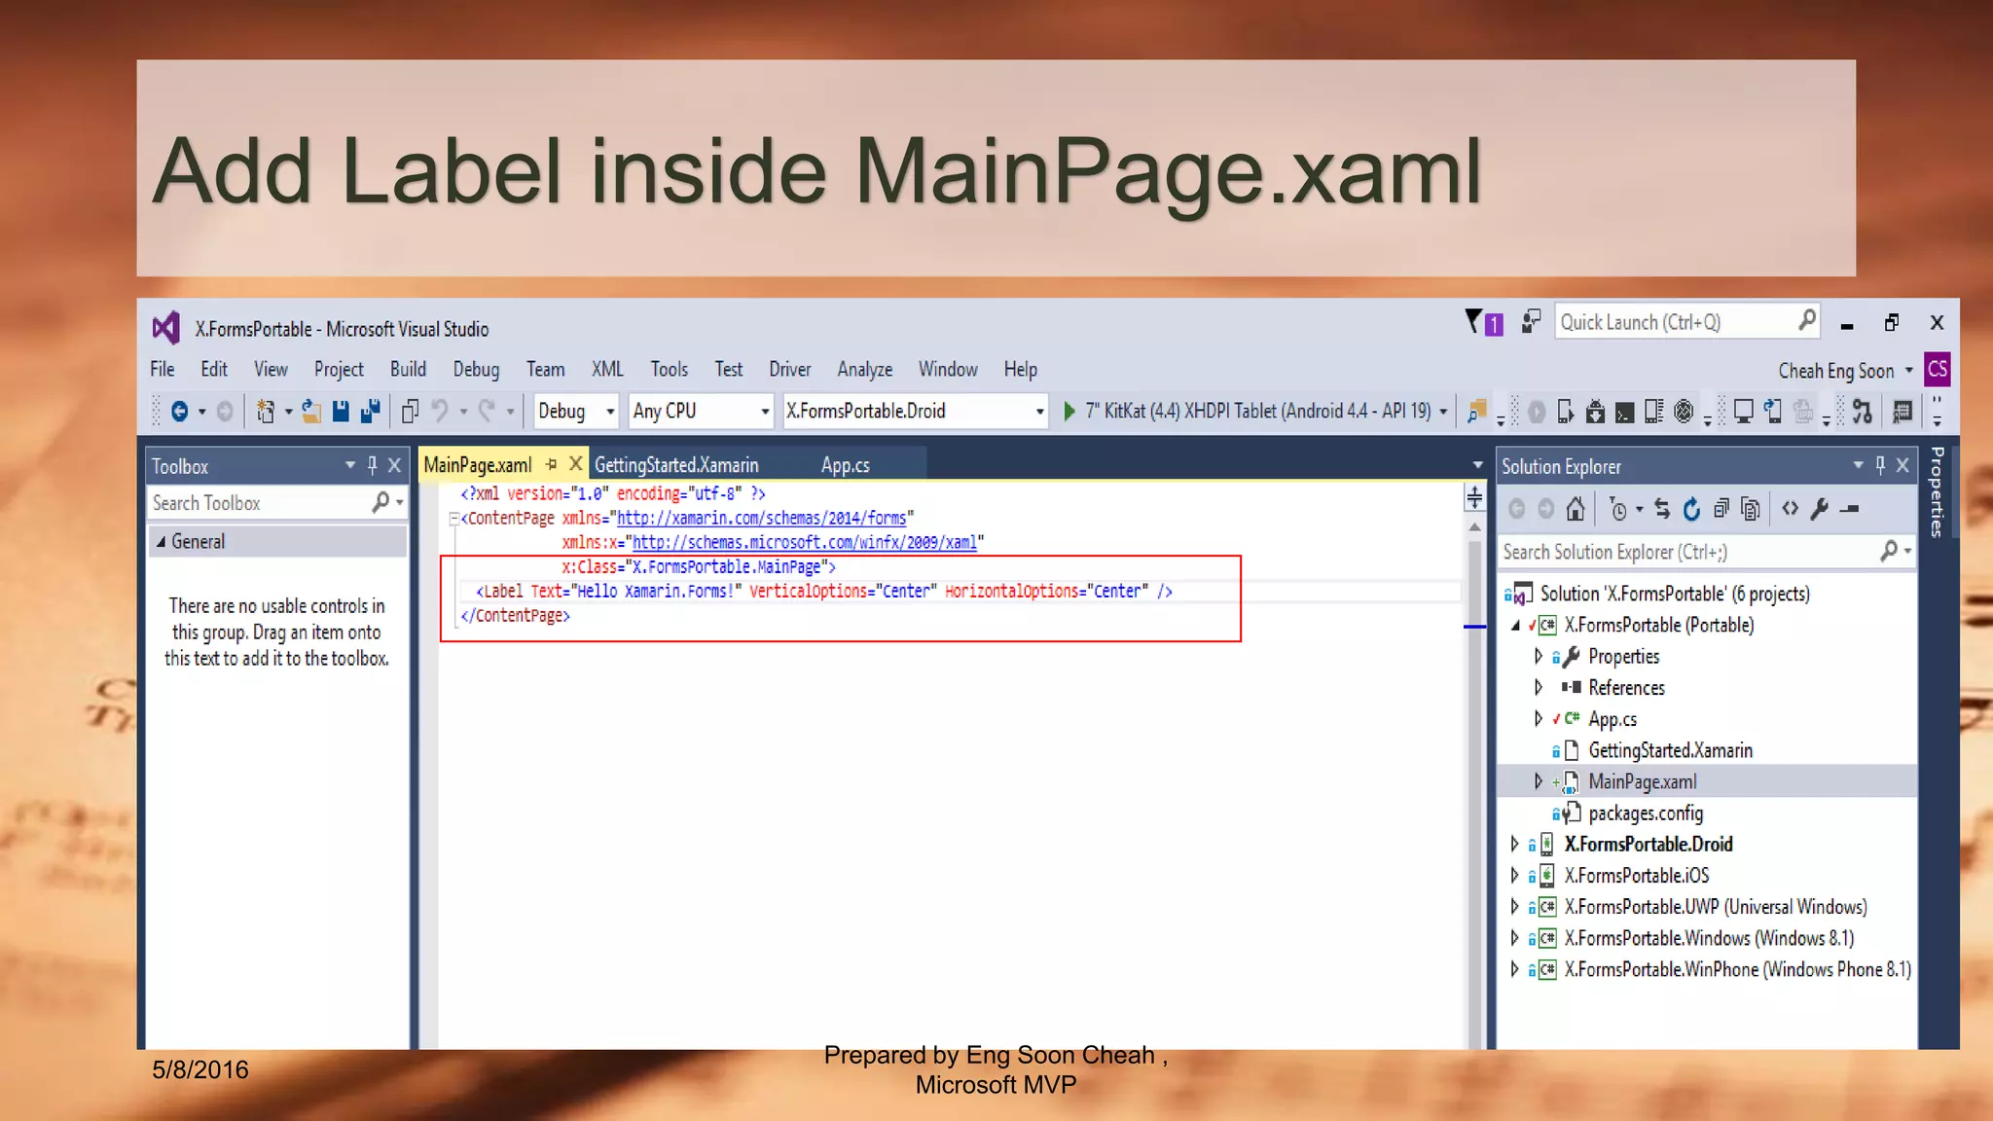
Task: Click the Open File folder icon
Action: [x=311, y=412]
